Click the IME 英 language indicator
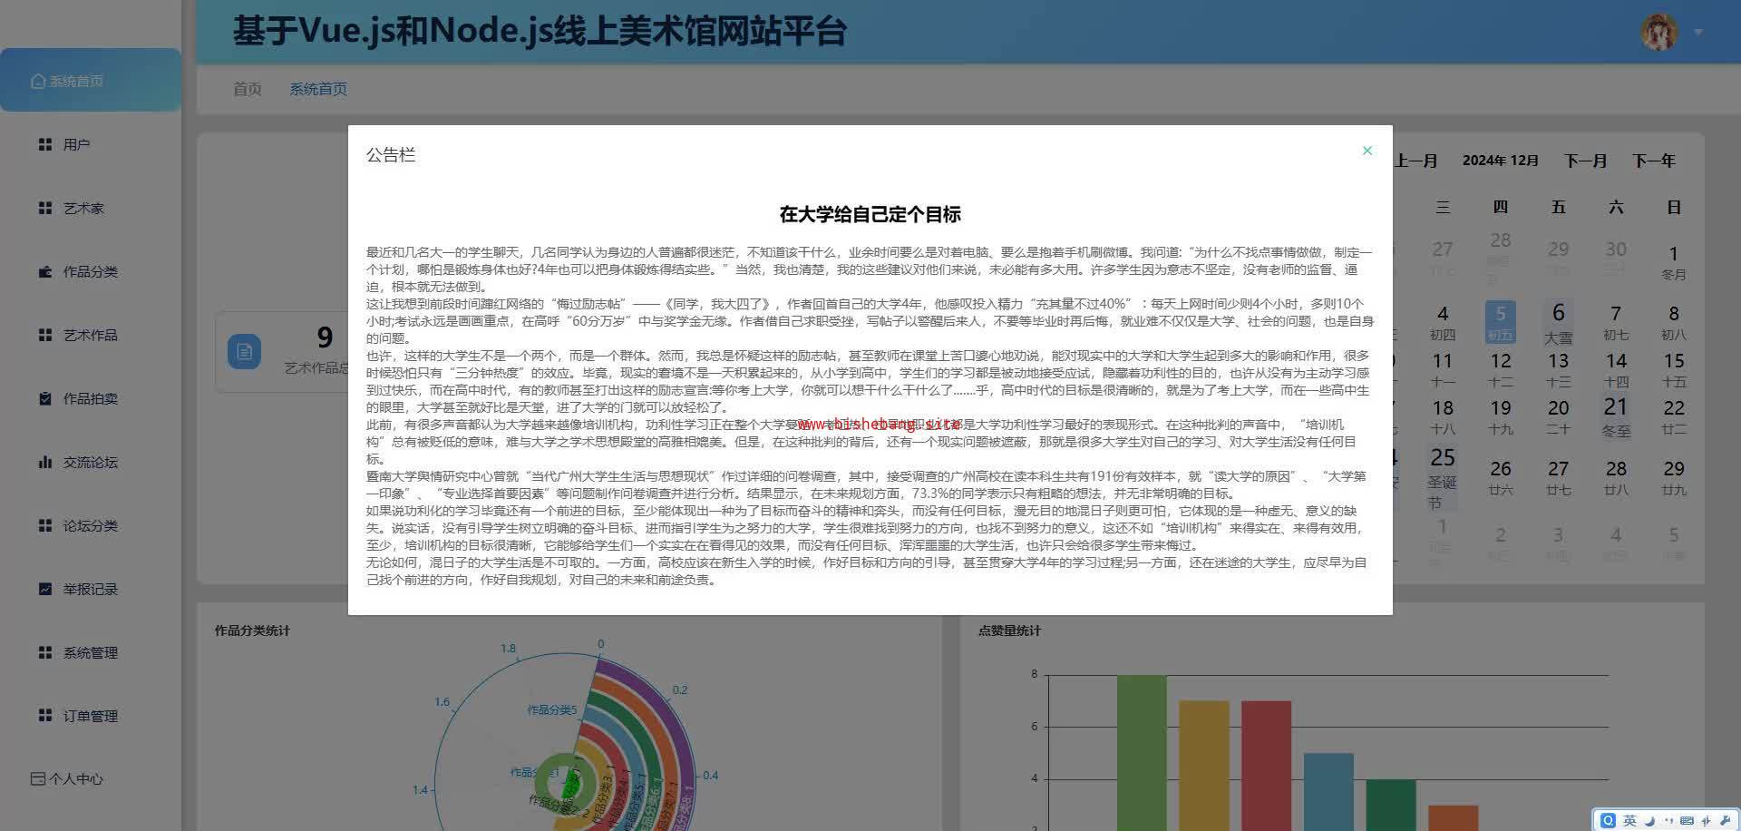The width and height of the screenshot is (1741, 831). pos(1629,820)
